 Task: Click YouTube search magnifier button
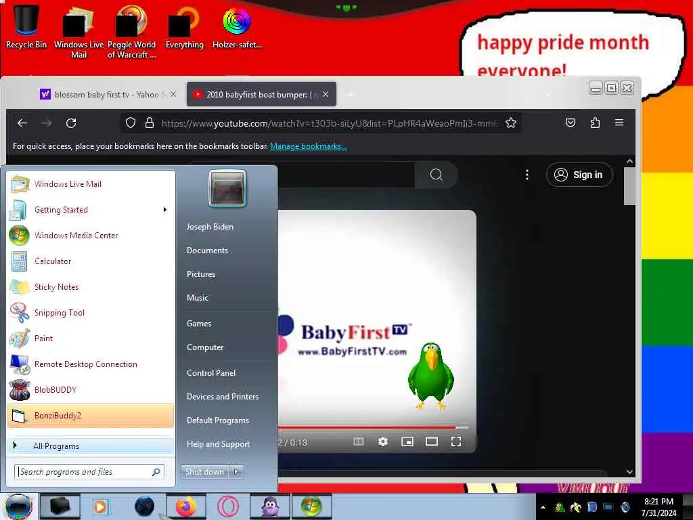coord(437,175)
